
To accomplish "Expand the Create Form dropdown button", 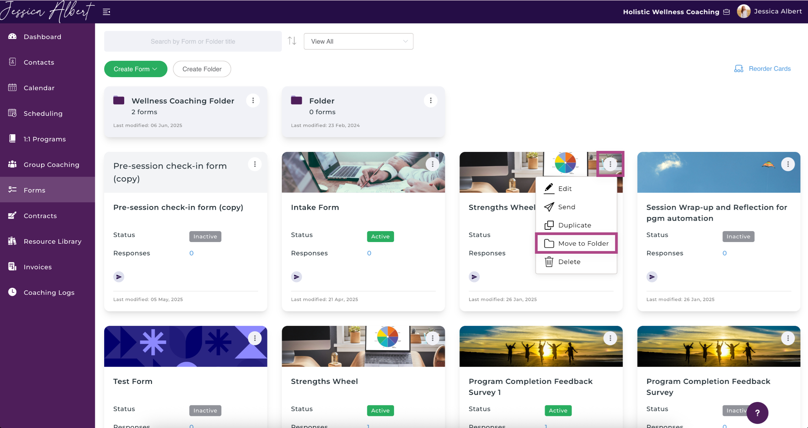I will [x=136, y=69].
